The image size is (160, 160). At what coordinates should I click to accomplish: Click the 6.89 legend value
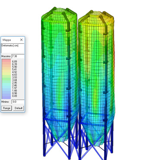(15, 61)
